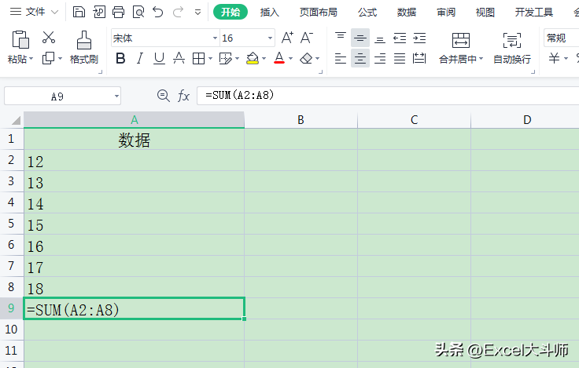Click cell containing 15
579x368 pixels.
tap(134, 224)
